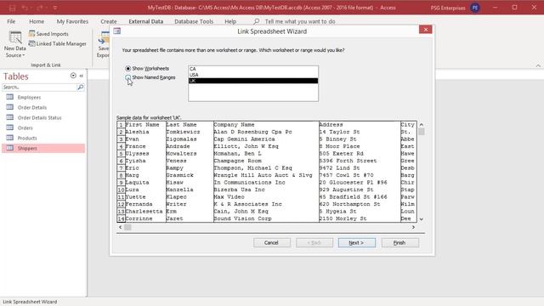
Task: Click the Cancel button in the wizard
Action: 272,242
